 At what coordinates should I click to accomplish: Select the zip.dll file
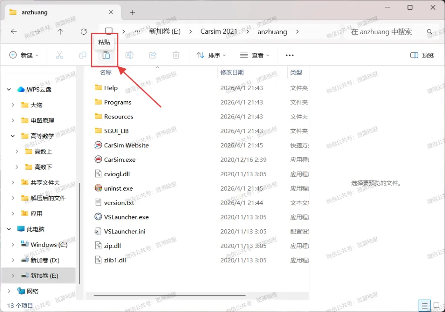[x=201, y=246]
